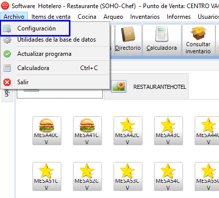Click the green check Actualizar programa icon
Screen dimensions: 219x198
[7, 54]
